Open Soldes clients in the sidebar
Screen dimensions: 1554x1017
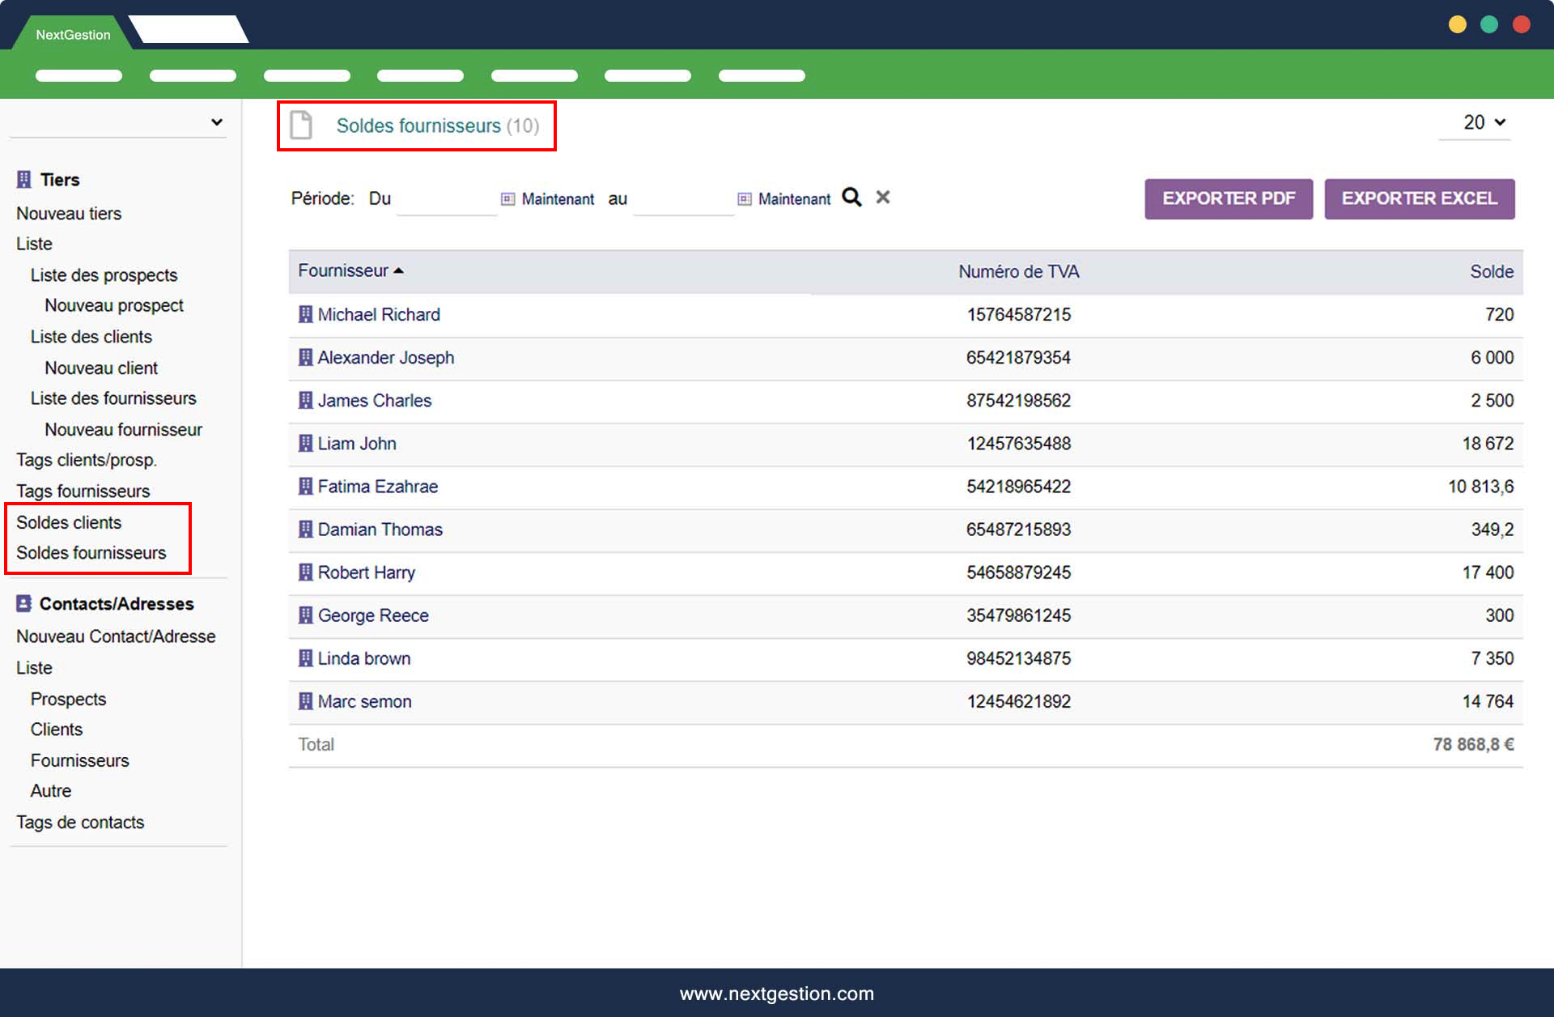69,522
